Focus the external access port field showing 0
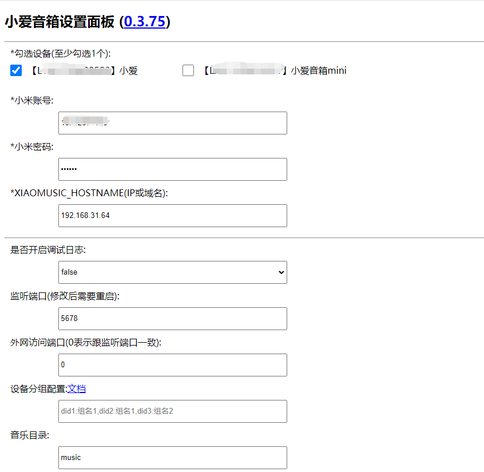Screen dimensions: 484x472 tap(172, 365)
